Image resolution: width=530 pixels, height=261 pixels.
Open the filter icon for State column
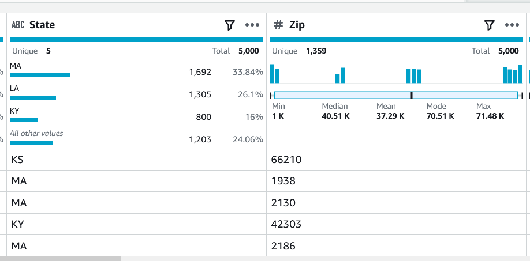tap(229, 25)
